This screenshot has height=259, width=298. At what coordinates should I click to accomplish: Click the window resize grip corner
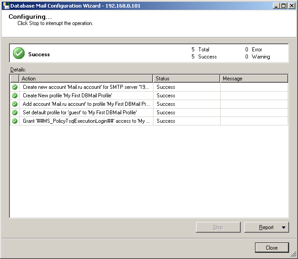point(294,254)
